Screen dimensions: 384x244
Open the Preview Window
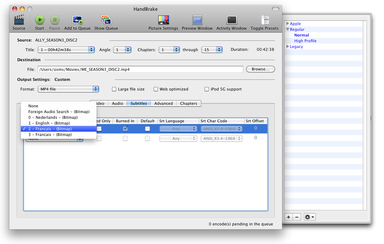point(197,20)
